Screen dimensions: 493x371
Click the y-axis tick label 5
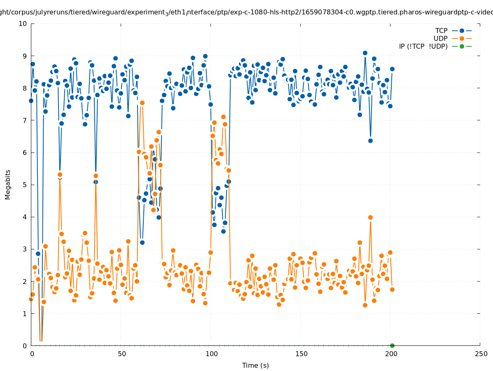point(24,185)
